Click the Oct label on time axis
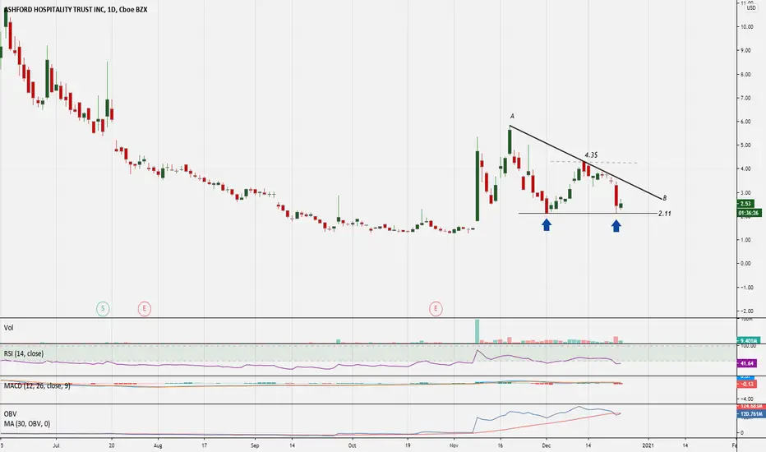 353,445
